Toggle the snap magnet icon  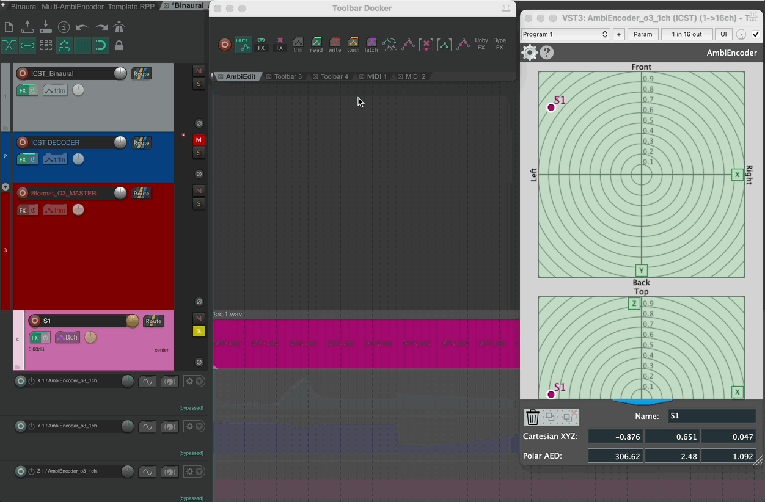[100, 45]
